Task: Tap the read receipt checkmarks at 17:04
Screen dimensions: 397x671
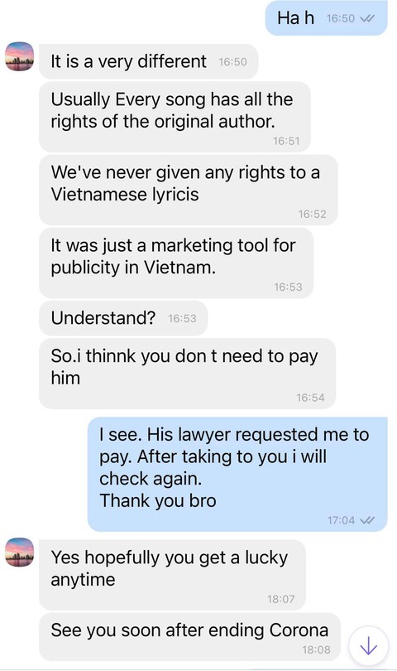Action: [367, 520]
